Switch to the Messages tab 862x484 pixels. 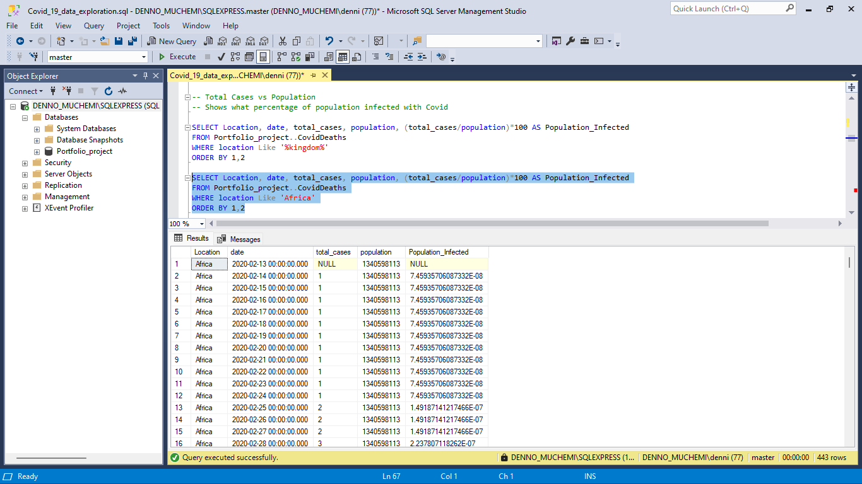tap(239, 239)
